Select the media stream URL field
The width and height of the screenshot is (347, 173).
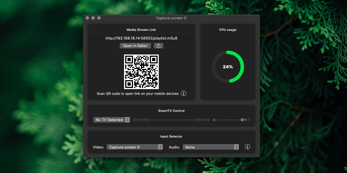tap(141, 38)
